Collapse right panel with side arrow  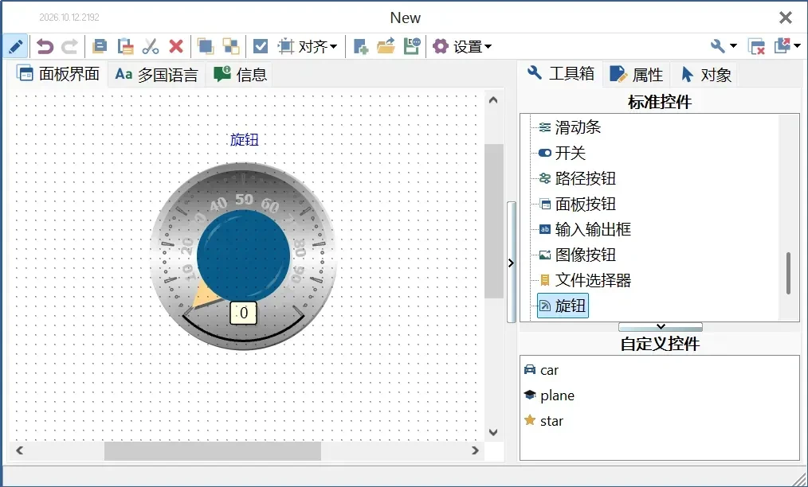click(x=512, y=263)
